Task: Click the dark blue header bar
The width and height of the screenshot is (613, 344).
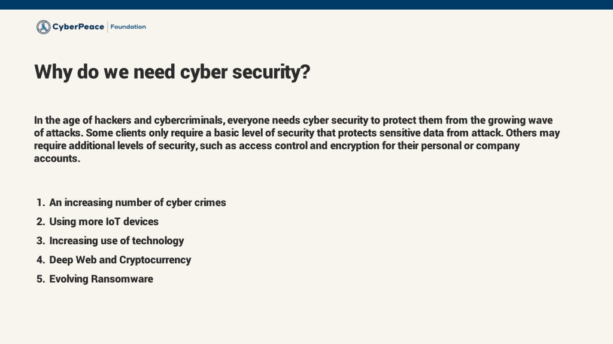Action: pyautogui.click(x=306, y=5)
